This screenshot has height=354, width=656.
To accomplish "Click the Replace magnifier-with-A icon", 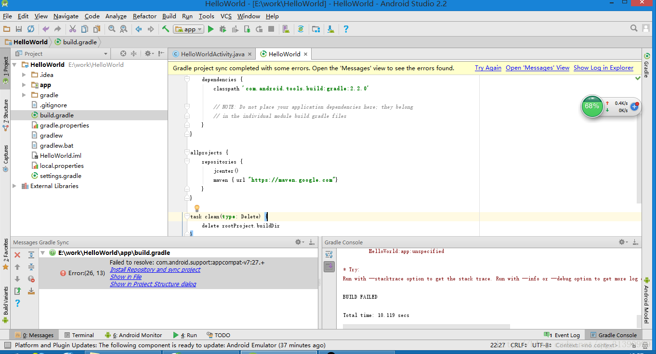I will point(124,29).
